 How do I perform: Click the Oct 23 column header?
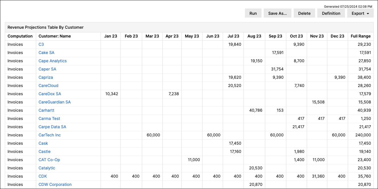tap(297, 36)
